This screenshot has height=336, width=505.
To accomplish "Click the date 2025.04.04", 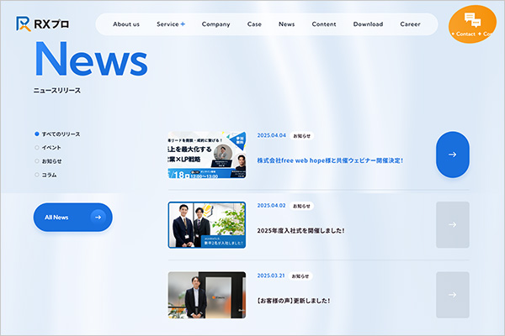I will (x=271, y=135).
